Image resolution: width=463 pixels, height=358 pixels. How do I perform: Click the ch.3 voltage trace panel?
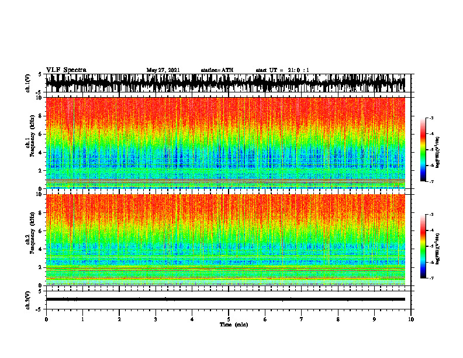tap(229, 300)
